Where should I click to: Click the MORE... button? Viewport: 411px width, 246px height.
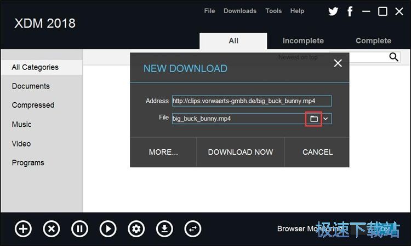click(163, 152)
